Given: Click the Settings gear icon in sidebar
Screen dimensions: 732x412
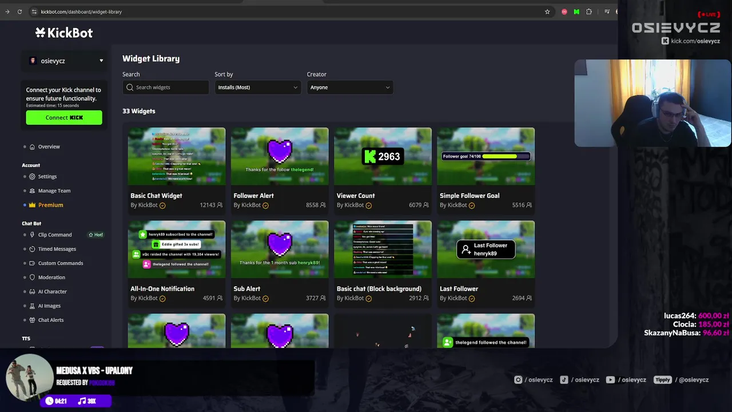Looking at the screenshot, I should pos(33,177).
